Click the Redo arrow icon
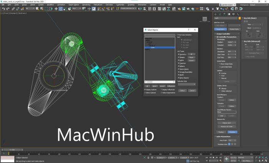 click(8, 9)
